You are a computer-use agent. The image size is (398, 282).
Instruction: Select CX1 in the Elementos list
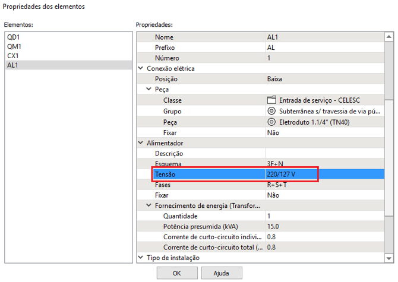pyautogui.click(x=12, y=56)
